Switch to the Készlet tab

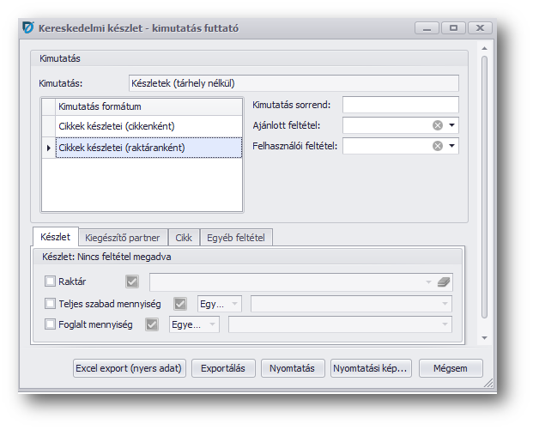click(x=56, y=237)
